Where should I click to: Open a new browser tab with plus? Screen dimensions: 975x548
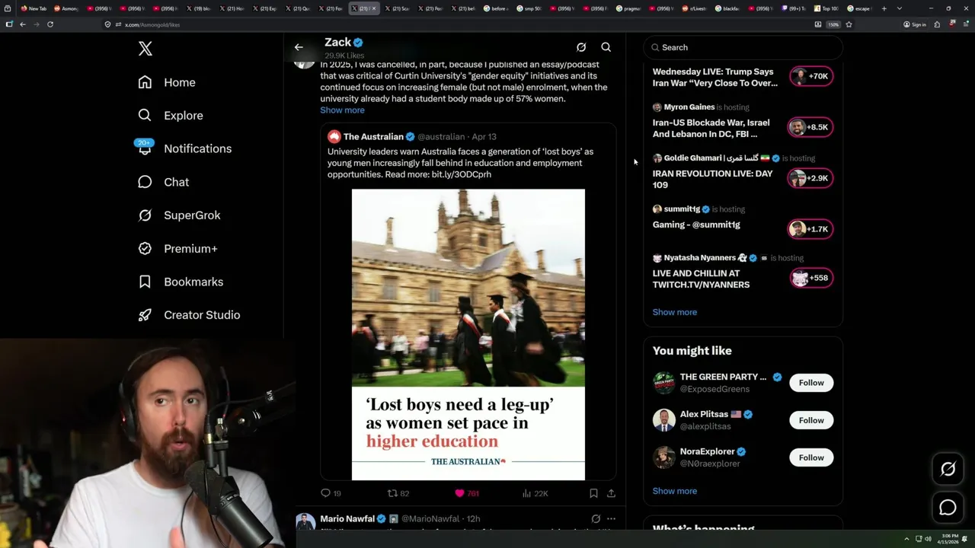click(884, 8)
